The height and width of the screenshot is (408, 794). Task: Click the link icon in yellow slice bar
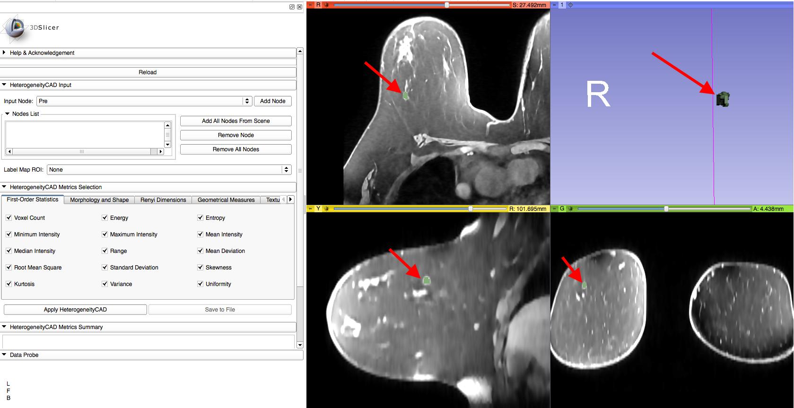click(326, 208)
